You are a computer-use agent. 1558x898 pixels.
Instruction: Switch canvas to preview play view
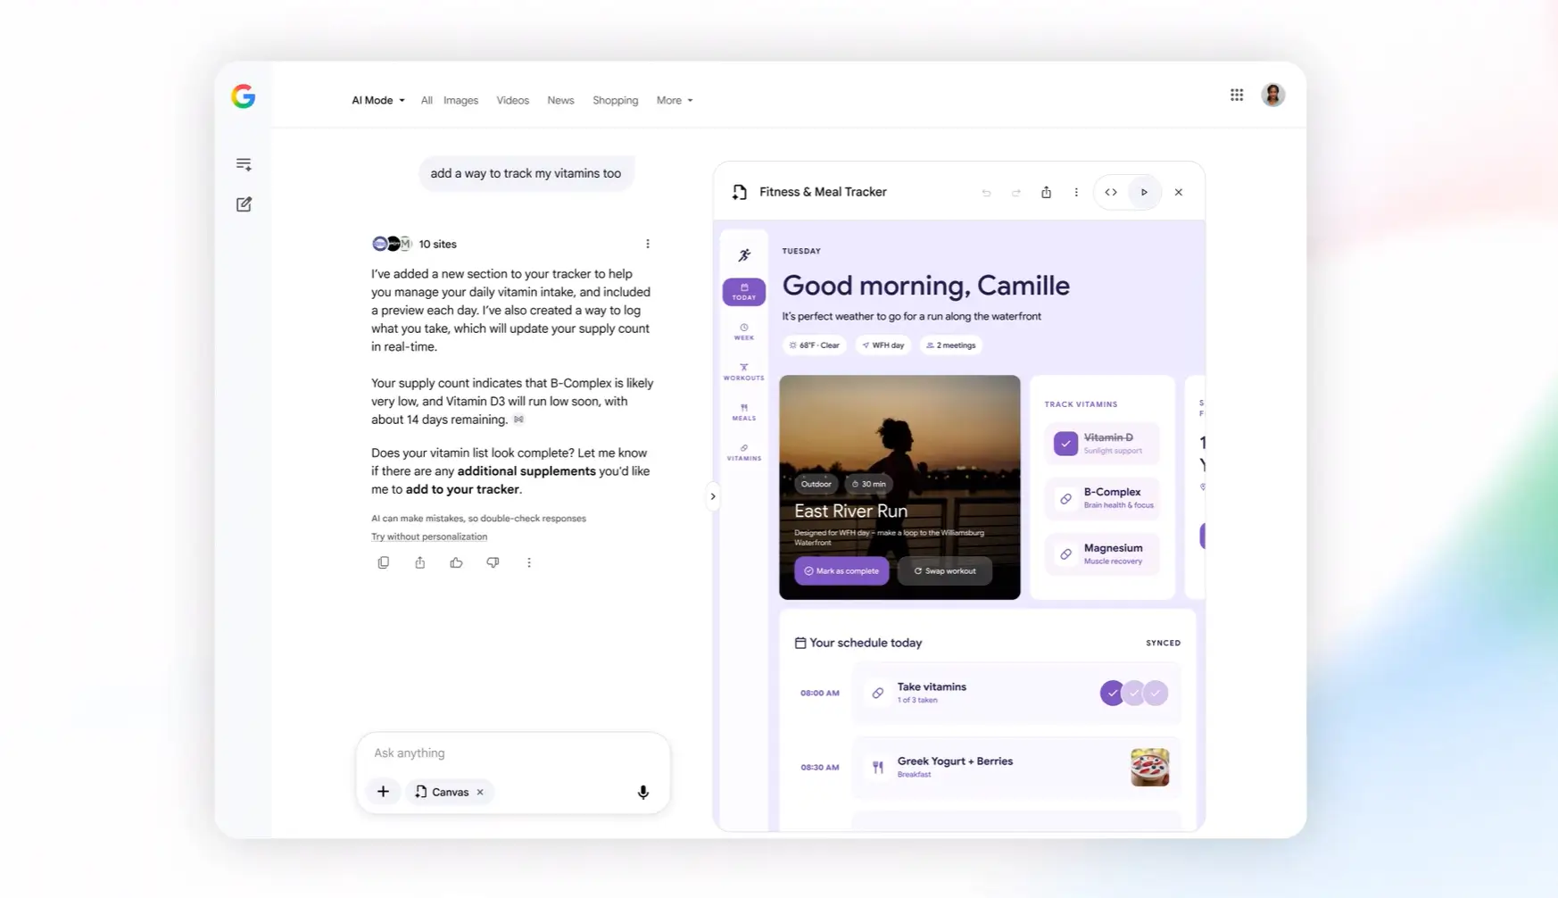[x=1144, y=192]
